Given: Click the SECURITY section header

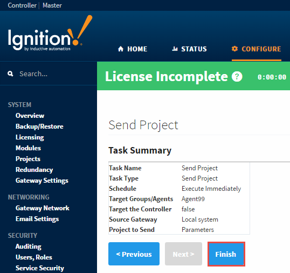Looking at the screenshot, I should pyautogui.click(x=23, y=236).
